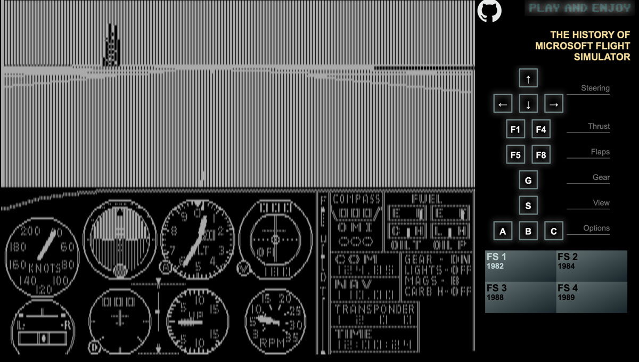Click the F8 flaps key

tap(541, 155)
